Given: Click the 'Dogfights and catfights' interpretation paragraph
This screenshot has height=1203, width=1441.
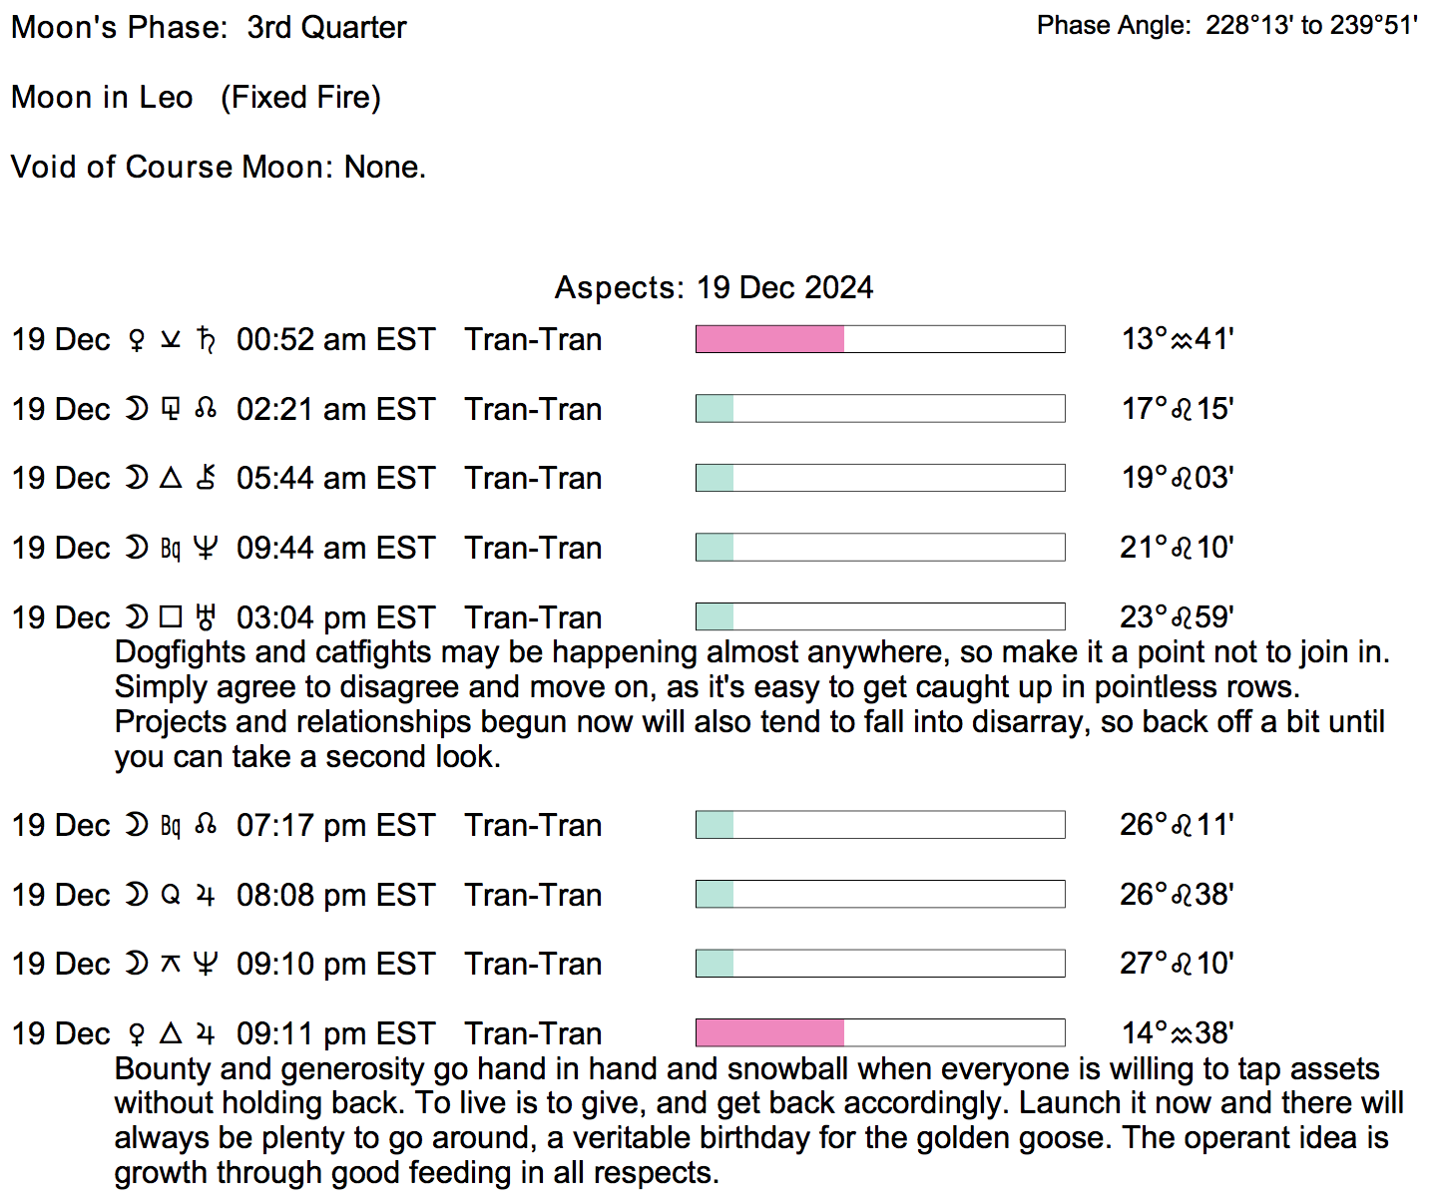Looking at the screenshot, I should [750, 704].
